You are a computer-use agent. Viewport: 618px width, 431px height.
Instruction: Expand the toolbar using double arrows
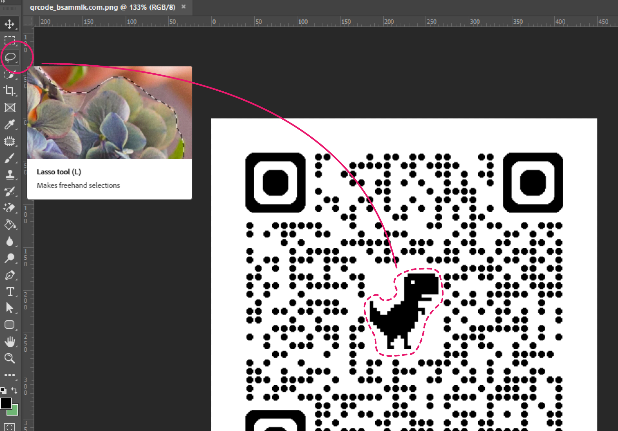(3, 2)
